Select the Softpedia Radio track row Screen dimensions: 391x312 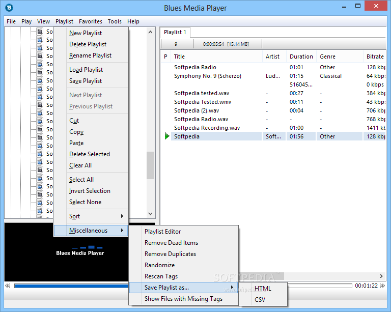point(273,67)
